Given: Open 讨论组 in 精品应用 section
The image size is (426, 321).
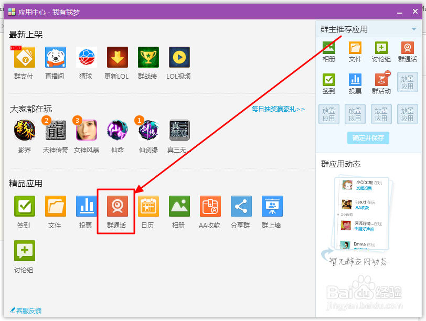Looking at the screenshot, I should click(25, 251).
